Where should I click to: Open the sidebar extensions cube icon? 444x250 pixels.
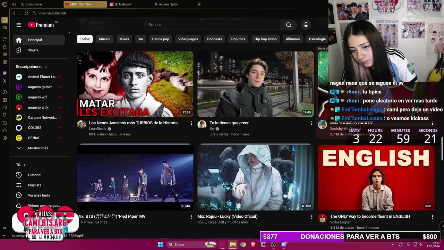click(5, 131)
